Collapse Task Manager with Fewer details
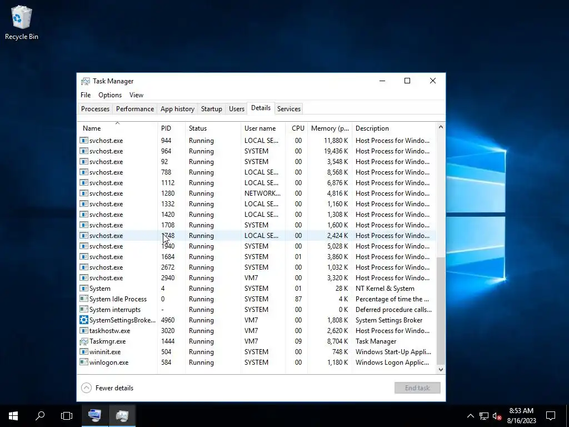 [107, 388]
